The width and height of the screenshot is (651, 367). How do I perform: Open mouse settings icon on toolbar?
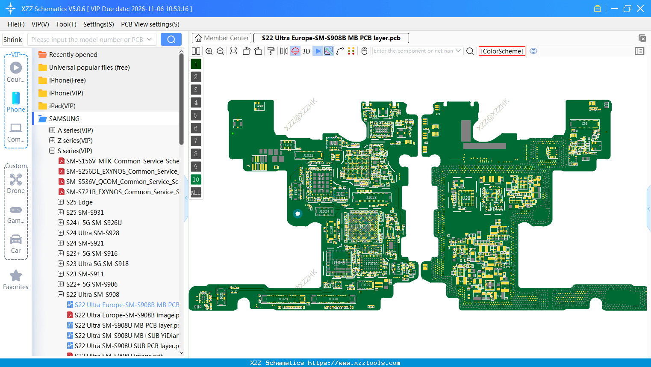click(364, 51)
